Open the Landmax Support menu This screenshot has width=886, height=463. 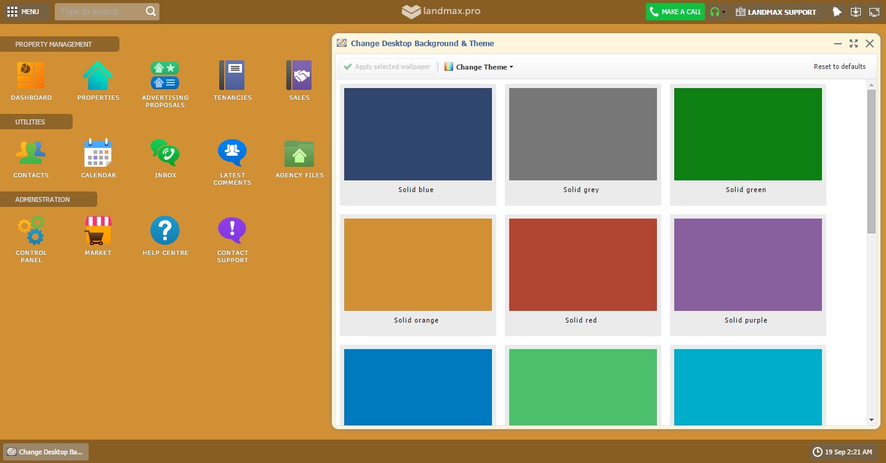pyautogui.click(x=776, y=12)
